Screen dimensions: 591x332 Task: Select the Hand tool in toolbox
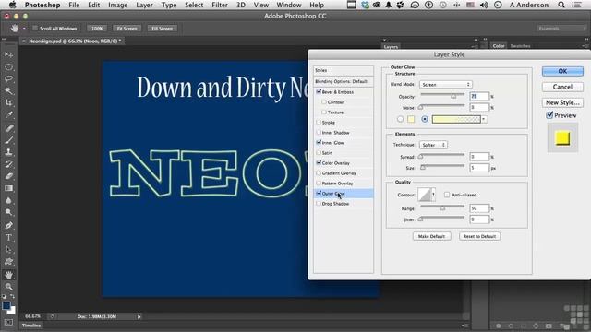[8, 275]
